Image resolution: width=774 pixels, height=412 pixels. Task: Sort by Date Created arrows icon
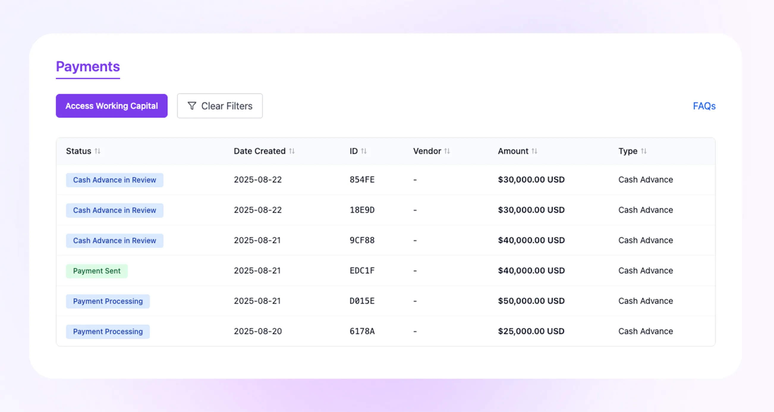pyautogui.click(x=292, y=151)
